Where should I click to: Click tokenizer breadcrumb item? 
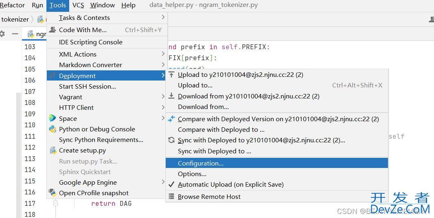coord(15,20)
